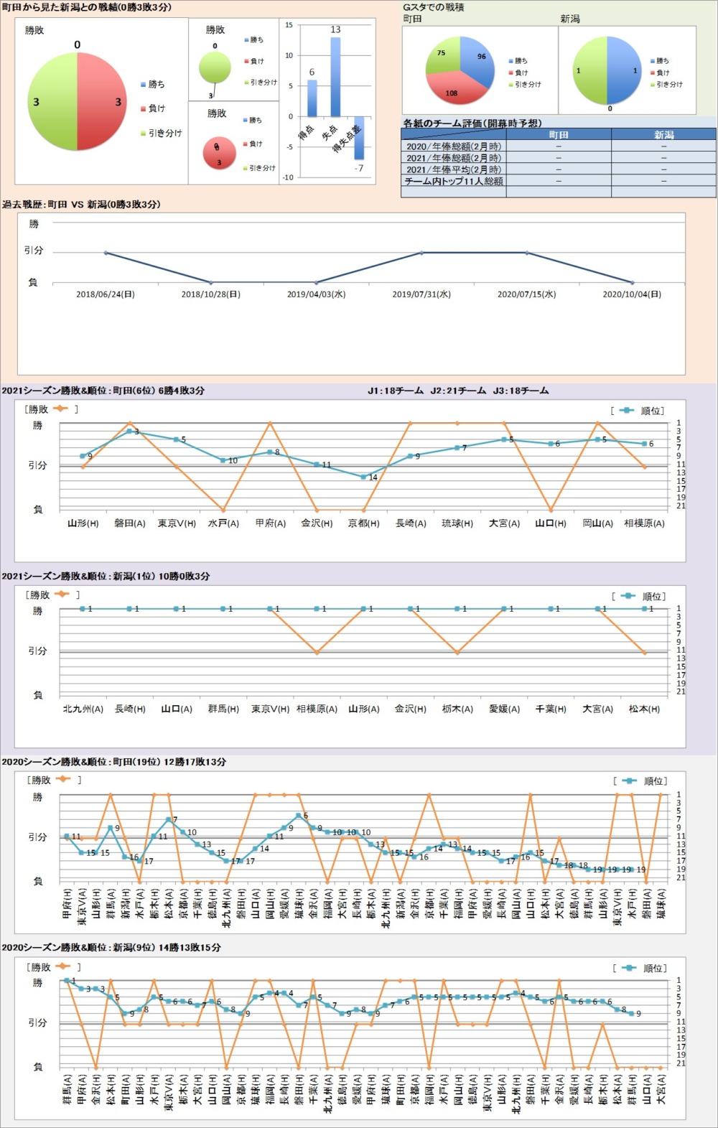Select the red half of the large 勝敗 pie

point(99,102)
